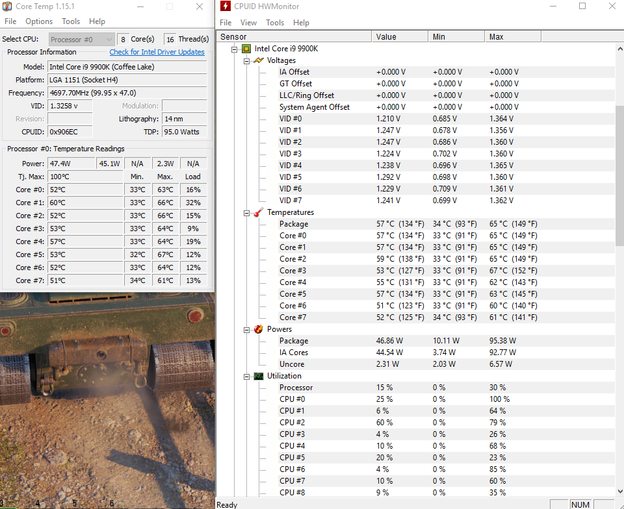
Task: Click the Tj. Max 100°C value
Action: tap(86, 177)
